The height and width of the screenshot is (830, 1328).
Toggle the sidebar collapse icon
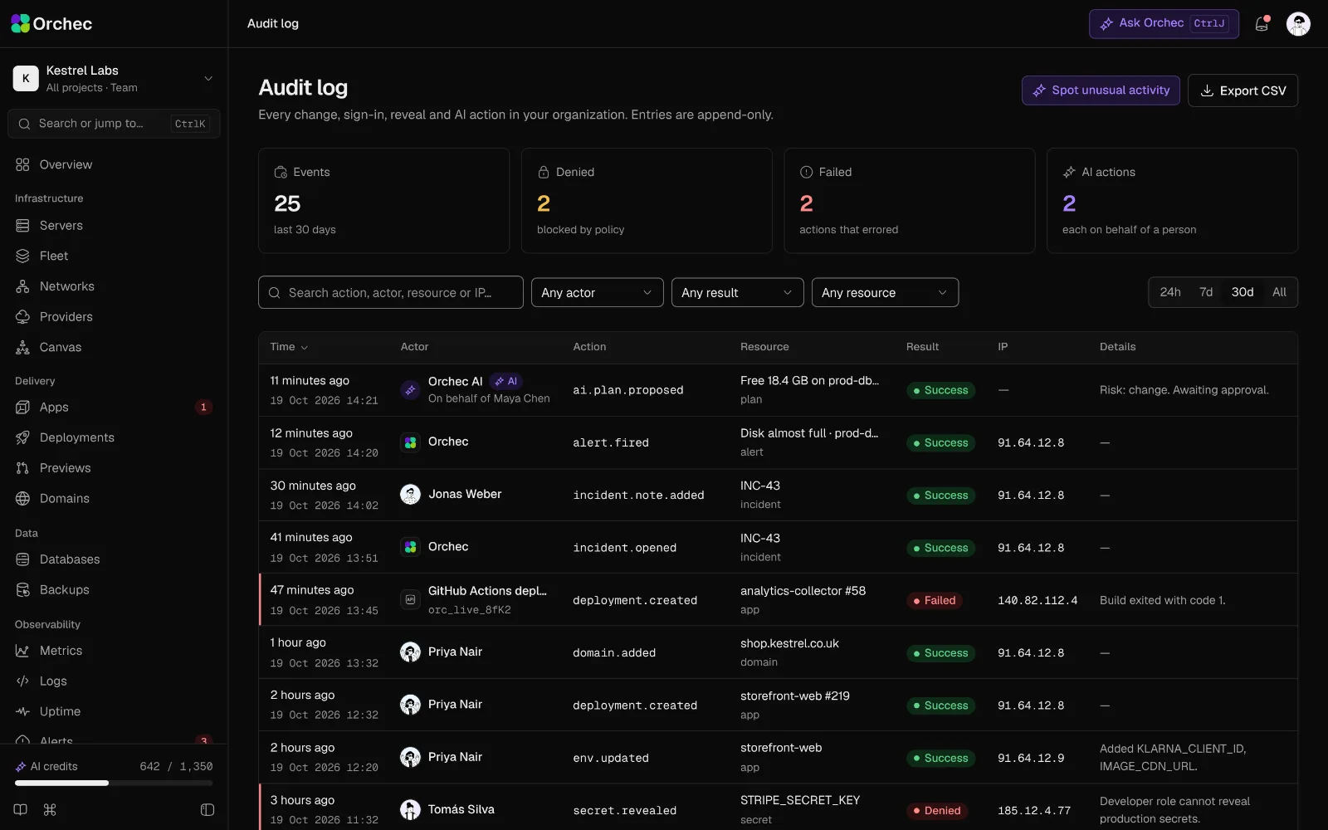tap(207, 809)
